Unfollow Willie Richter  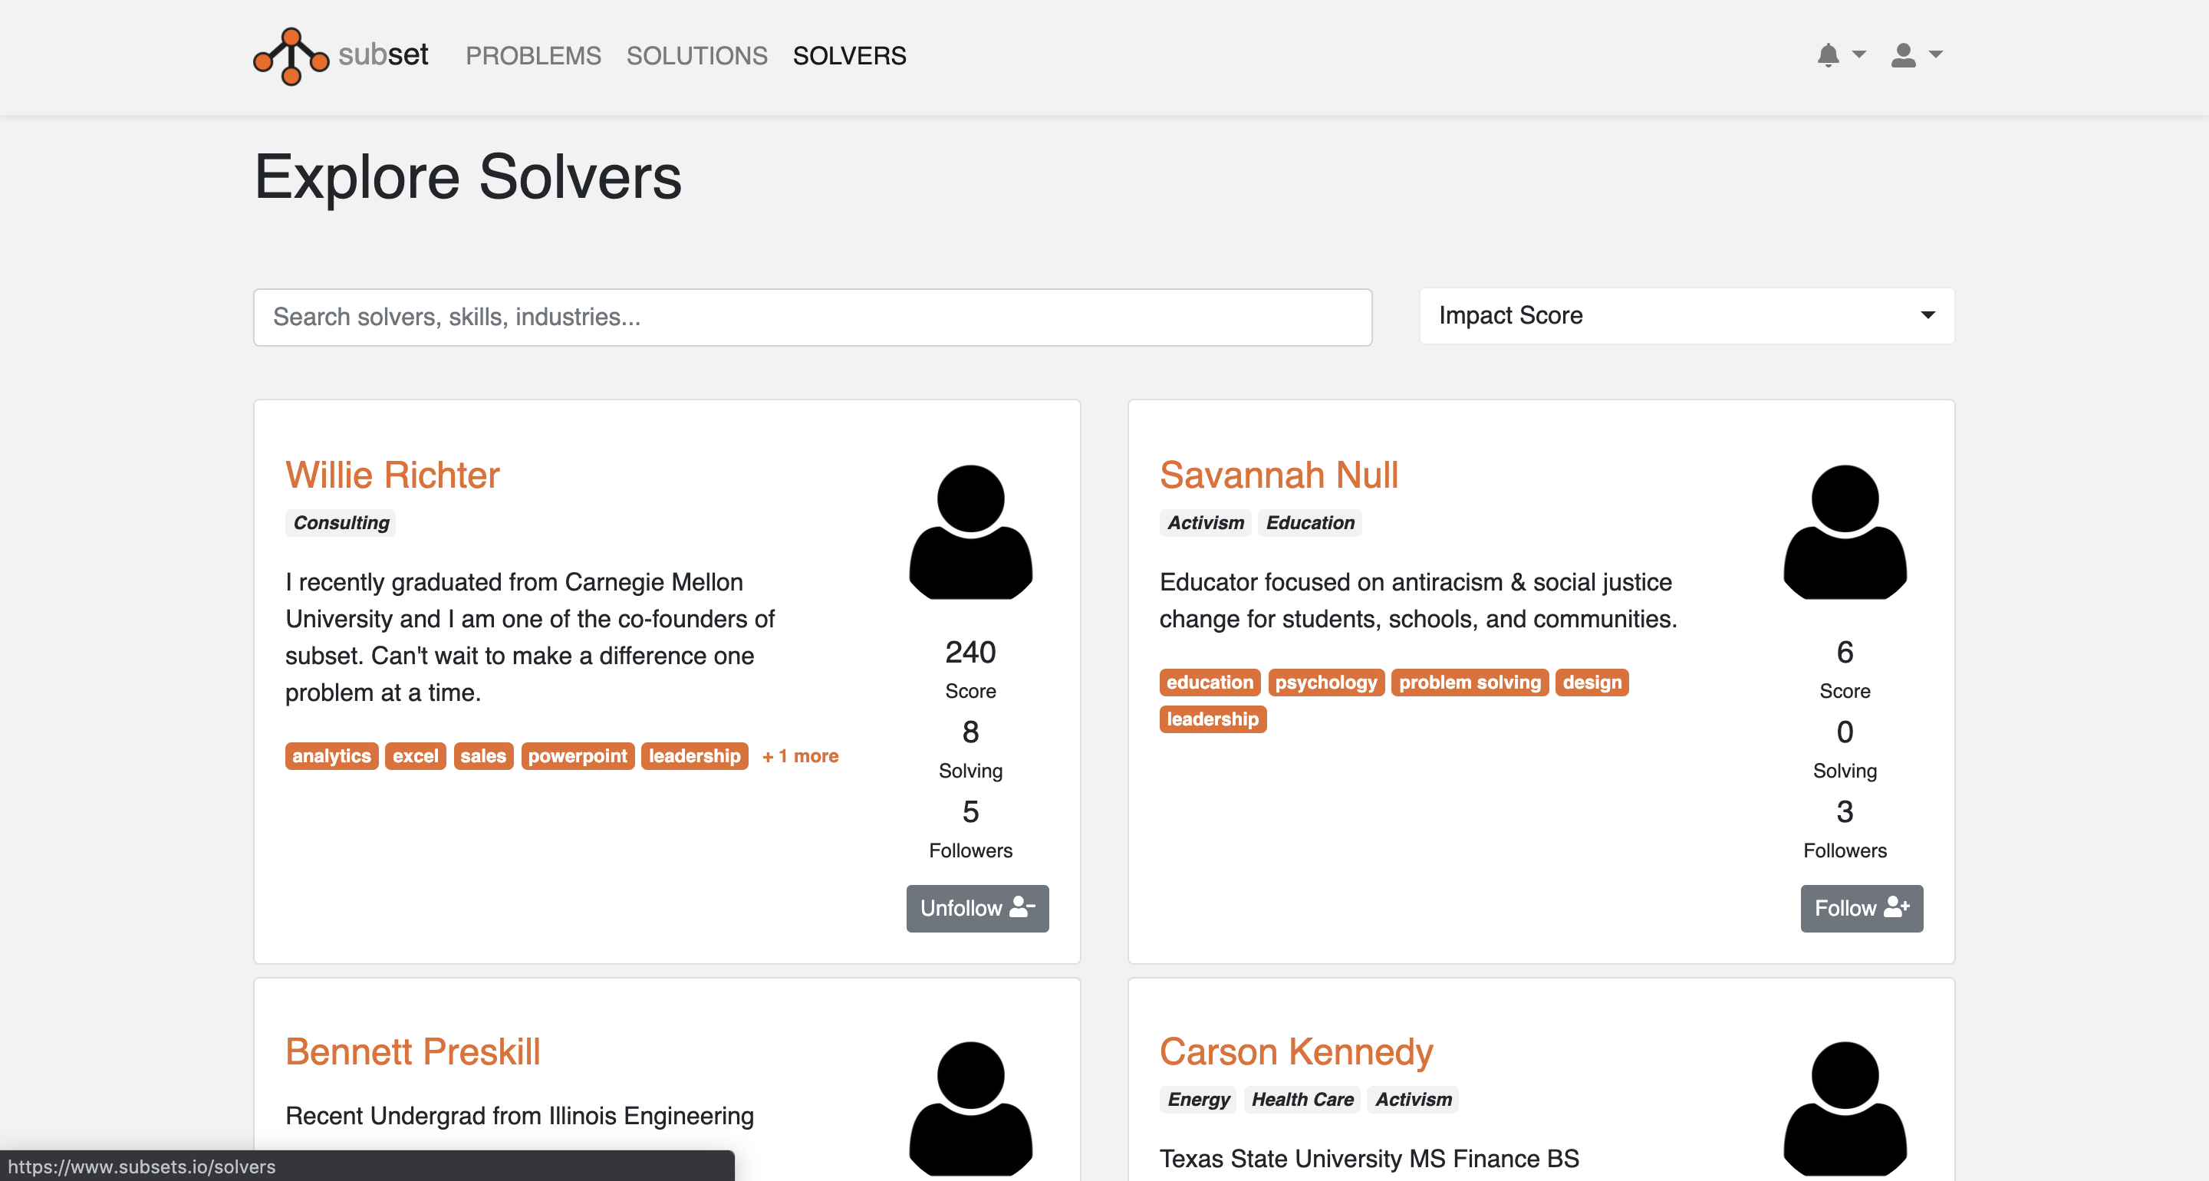pos(976,907)
